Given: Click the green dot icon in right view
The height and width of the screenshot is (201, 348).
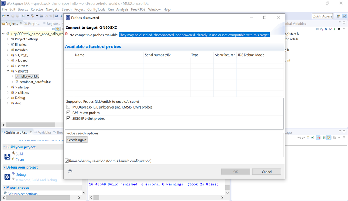Looking at the screenshot, I should (x=335, y=29).
